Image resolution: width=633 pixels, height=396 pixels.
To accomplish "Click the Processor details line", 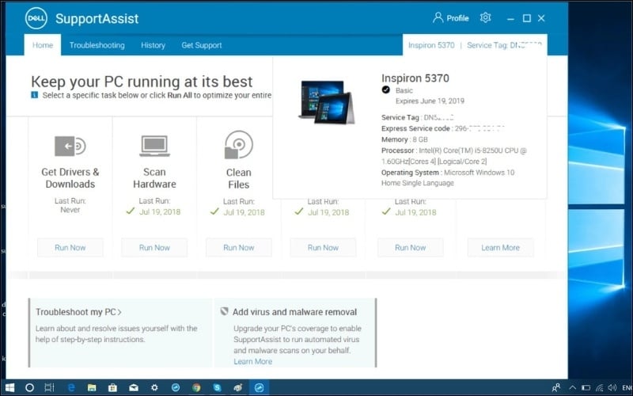I will (453, 156).
